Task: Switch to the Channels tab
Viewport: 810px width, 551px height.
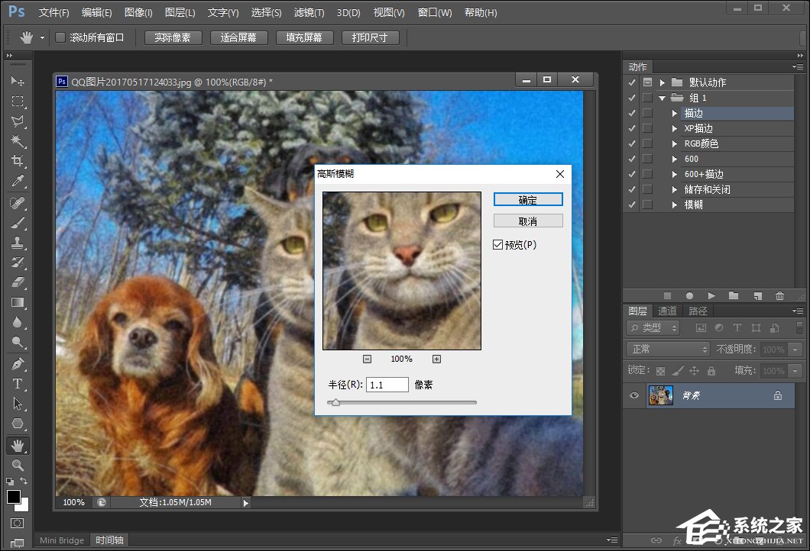Action: 667,311
